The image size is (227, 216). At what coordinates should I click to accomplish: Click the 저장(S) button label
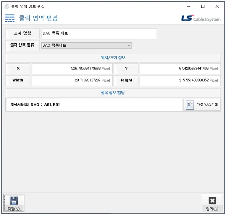pos(14,209)
